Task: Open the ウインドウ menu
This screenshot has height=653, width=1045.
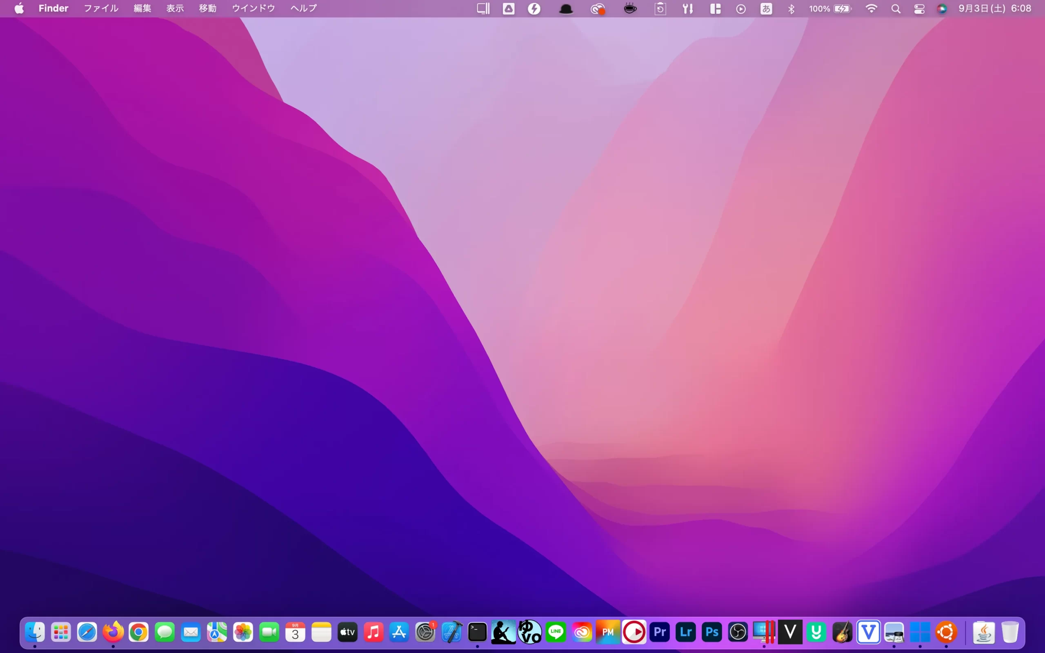Action: [253, 8]
